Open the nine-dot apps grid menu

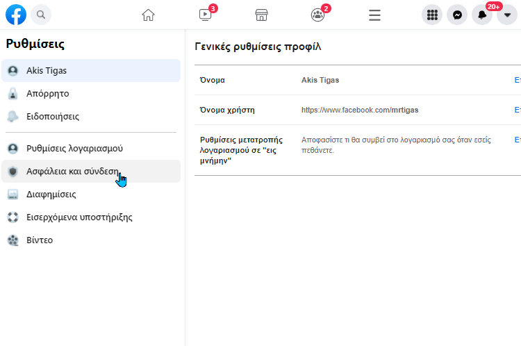[432, 15]
